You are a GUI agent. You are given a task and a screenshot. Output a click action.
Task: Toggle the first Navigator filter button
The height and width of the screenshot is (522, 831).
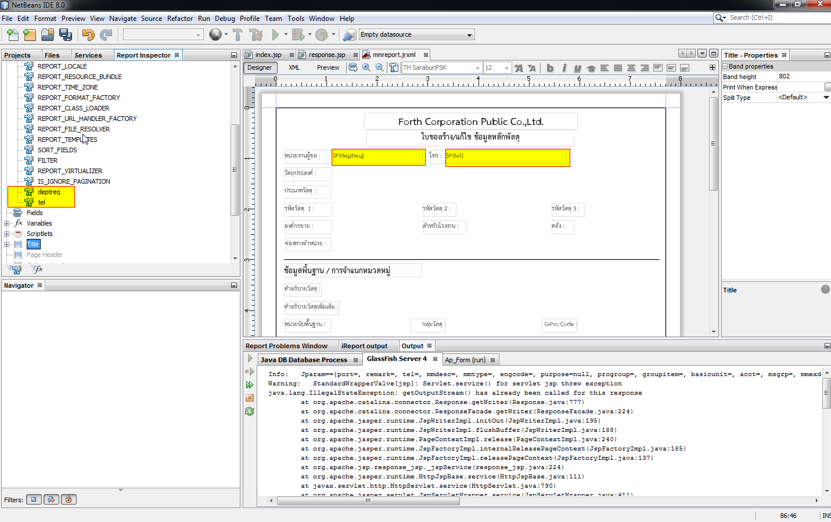coord(34,499)
